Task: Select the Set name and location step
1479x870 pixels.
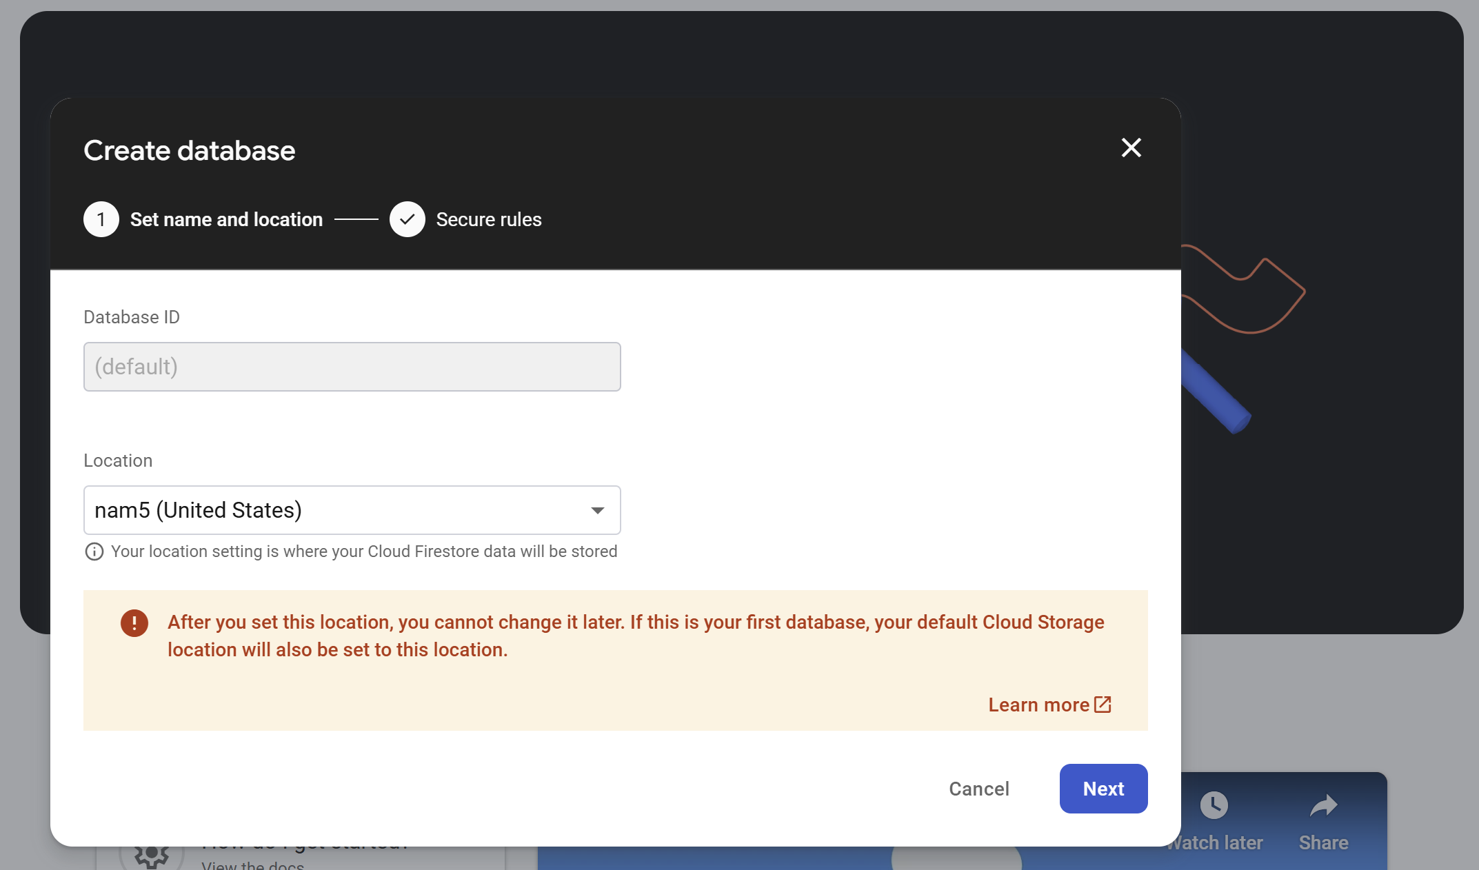Action: [x=226, y=219]
